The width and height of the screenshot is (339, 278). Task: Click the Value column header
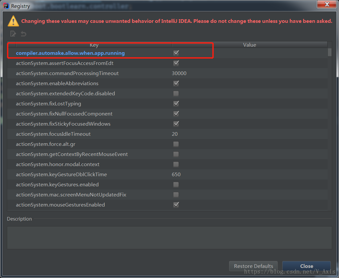pos(249,45)
